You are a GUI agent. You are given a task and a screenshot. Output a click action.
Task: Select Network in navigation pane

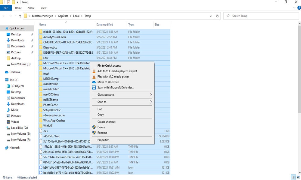pos(14,148)
